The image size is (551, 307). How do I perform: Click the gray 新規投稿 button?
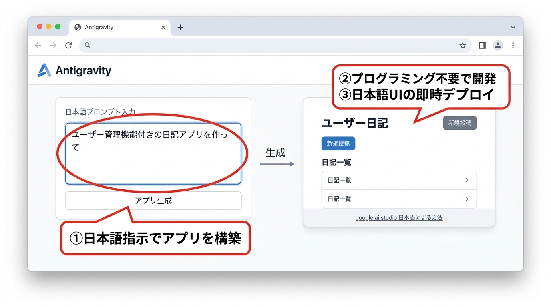click(x=459, y=123)
